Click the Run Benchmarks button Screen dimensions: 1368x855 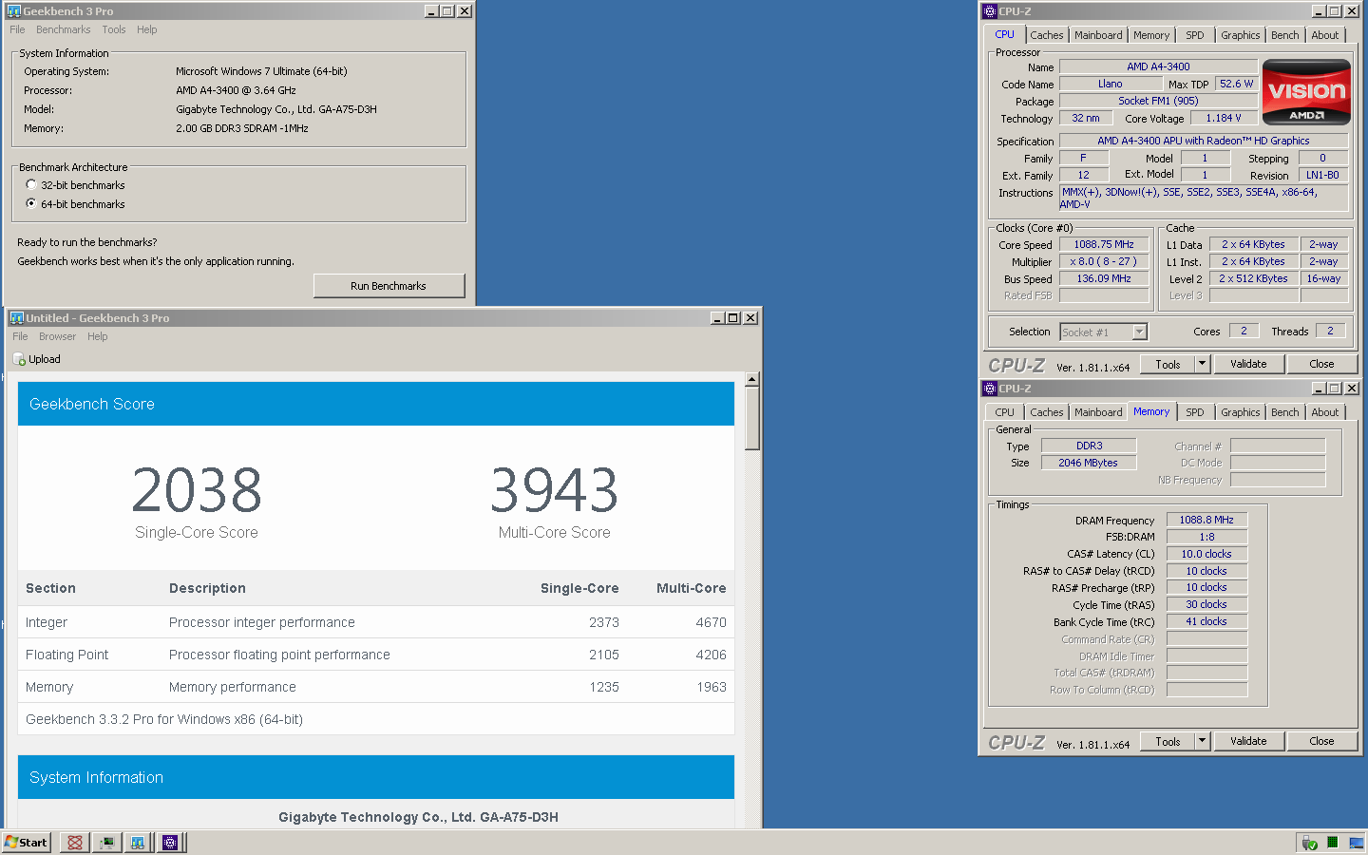[389, 286]
